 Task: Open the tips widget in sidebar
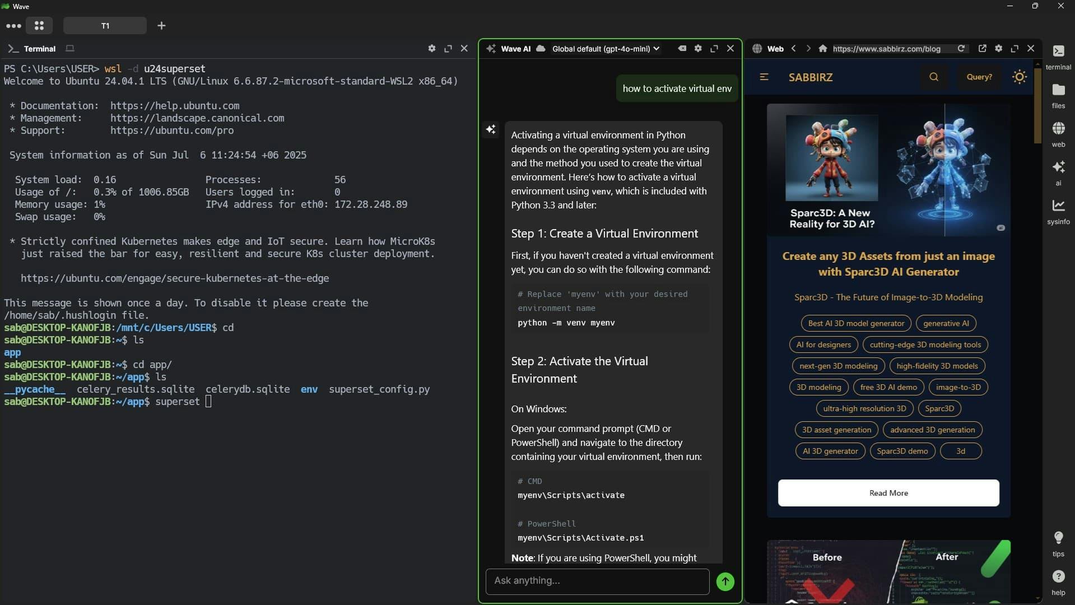[x=1058, y=543]
